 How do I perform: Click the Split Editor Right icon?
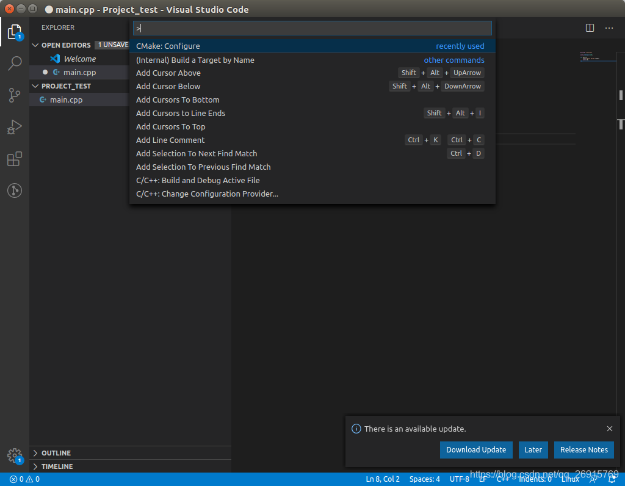[x=590, y=28]
